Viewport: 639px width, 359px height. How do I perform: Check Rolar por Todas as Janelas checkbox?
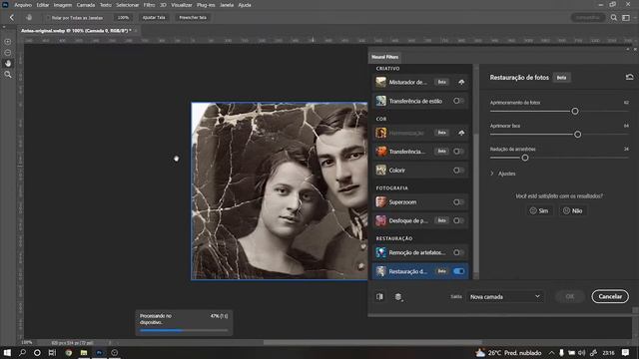pos(48,18)
